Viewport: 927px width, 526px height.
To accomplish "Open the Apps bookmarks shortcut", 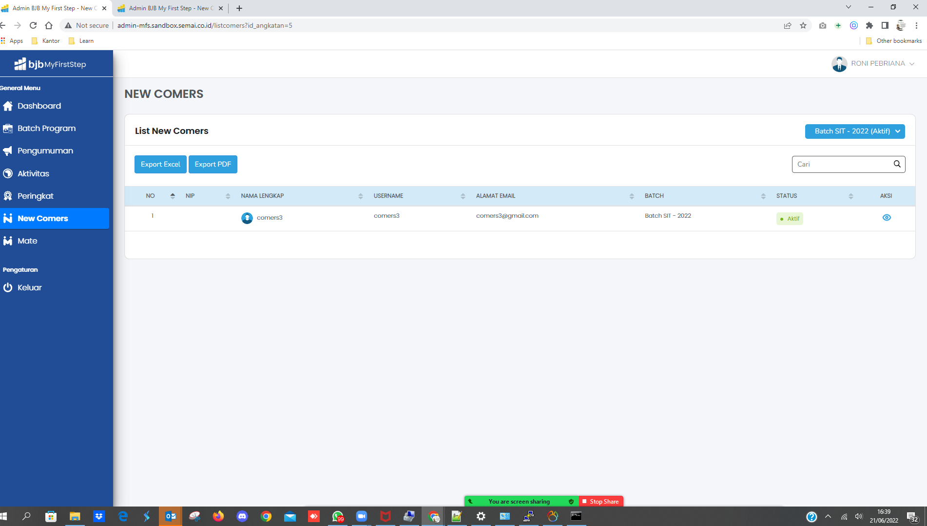I will pos(12,41).
